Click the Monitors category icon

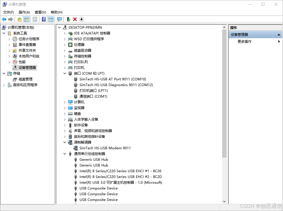click(70, 108)
